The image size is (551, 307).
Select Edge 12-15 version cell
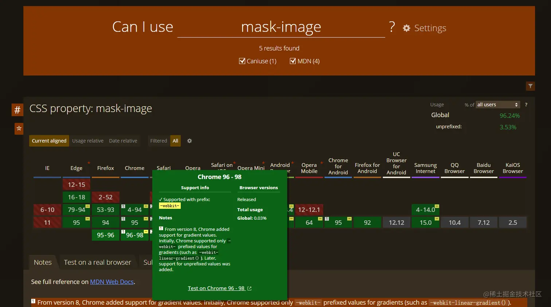pos(77,185)
